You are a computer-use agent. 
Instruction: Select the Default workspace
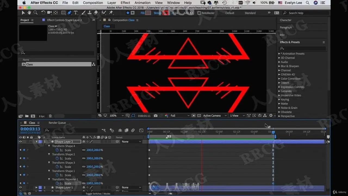tap(230, 13)
